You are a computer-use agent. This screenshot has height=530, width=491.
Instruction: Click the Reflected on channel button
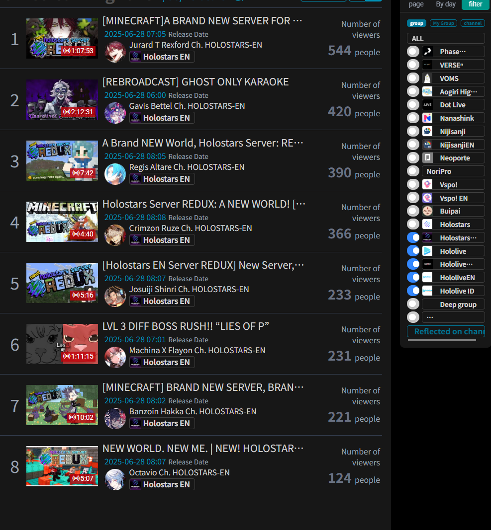click(x=446, y=331)
